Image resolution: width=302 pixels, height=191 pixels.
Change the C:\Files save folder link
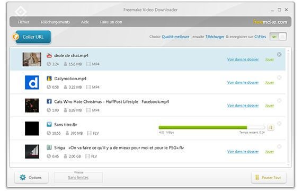tap(260, 37)
